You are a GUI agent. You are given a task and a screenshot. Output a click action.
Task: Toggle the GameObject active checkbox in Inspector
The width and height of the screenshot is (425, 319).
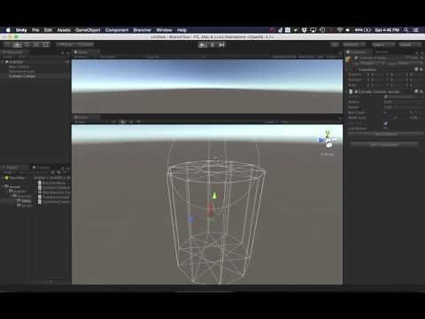click(356, 58)
